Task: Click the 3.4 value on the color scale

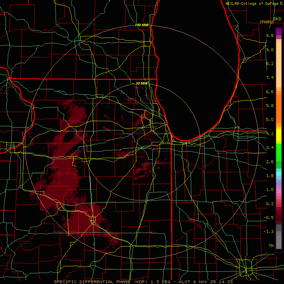Action: coord(270,148)
